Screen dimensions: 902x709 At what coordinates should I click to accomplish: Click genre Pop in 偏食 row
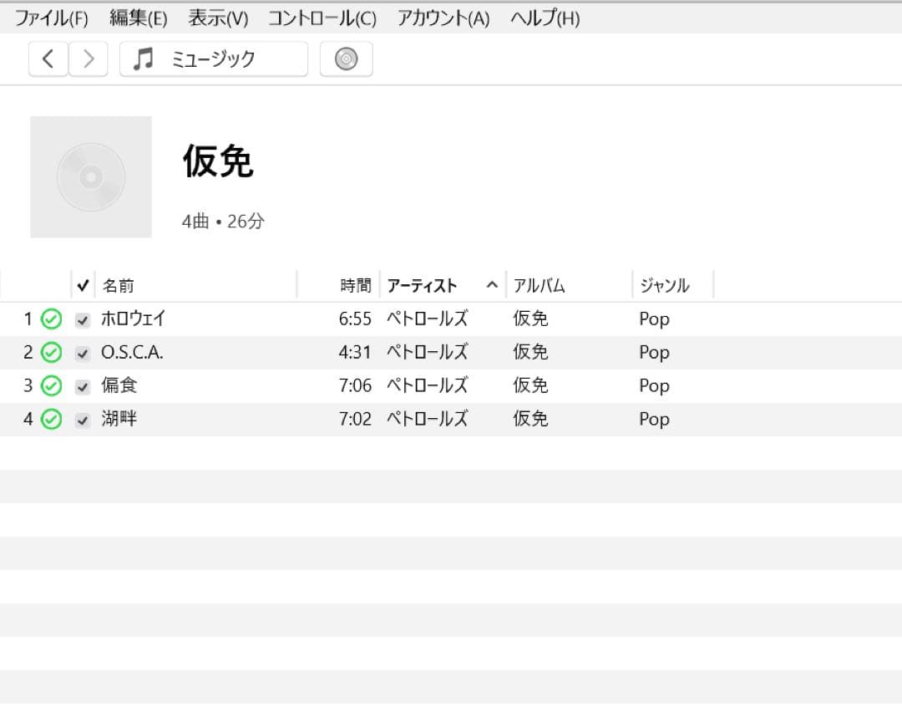pyautogui.click(x=654, y=386)
